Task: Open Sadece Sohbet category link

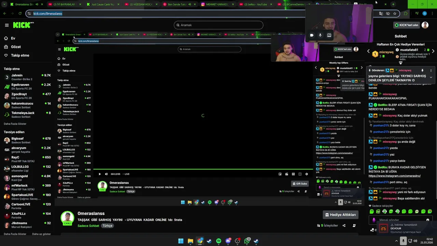Action: pos(88,226)
